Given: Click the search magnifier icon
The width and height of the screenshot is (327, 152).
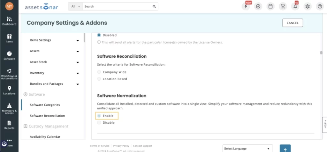Looking at the screenshot, I should pos(154,6).
